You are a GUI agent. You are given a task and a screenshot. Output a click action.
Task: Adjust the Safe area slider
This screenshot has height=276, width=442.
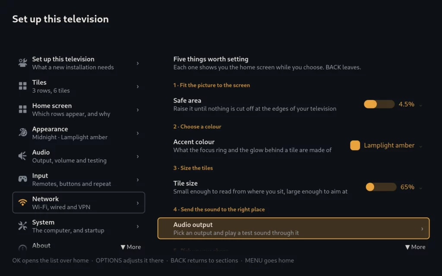(x=379, y=104)
